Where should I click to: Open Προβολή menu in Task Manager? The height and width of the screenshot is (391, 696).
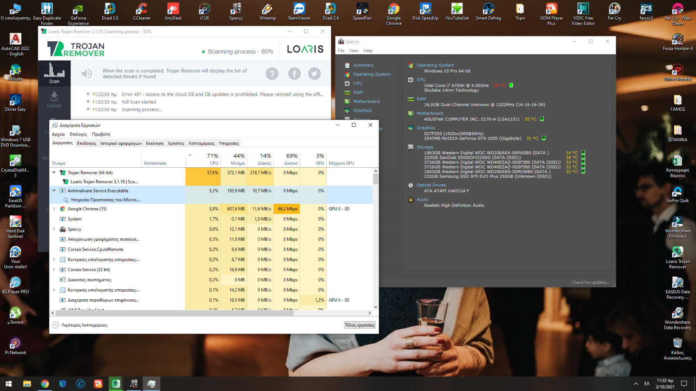[101, 135]
